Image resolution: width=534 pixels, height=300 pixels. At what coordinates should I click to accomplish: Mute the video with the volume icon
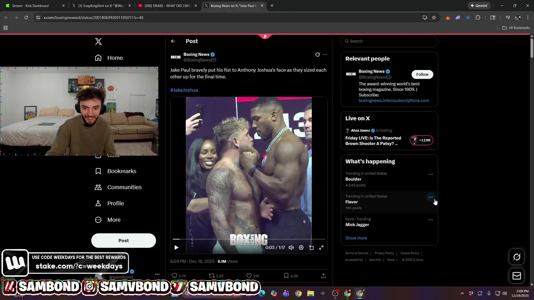[291, 247]
